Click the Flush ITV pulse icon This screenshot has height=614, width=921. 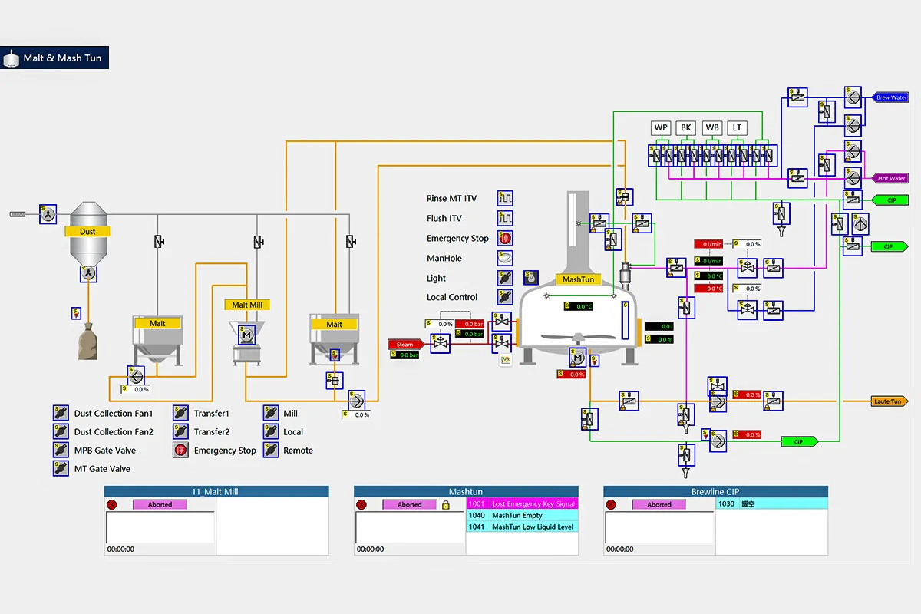coord(505,219)
